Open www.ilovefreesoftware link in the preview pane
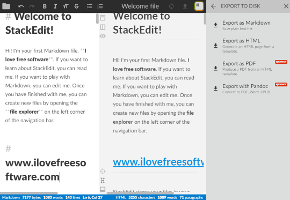The width and height of the screenshot is (290, 200). point(158,162)
